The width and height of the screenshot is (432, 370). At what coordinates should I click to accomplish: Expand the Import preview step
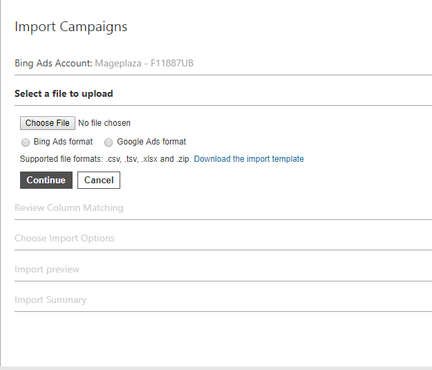pyautogui.click(x=47, y=269)
